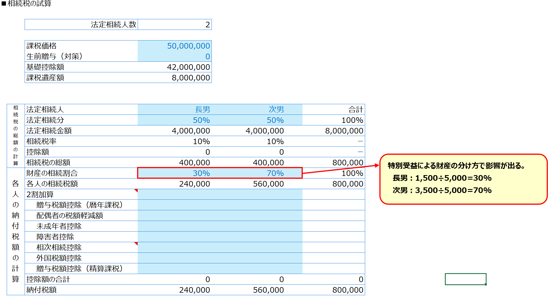Select the 生前贈与（対策） value cell
This screenshot has width=554, height=298.
click(175, 56)
